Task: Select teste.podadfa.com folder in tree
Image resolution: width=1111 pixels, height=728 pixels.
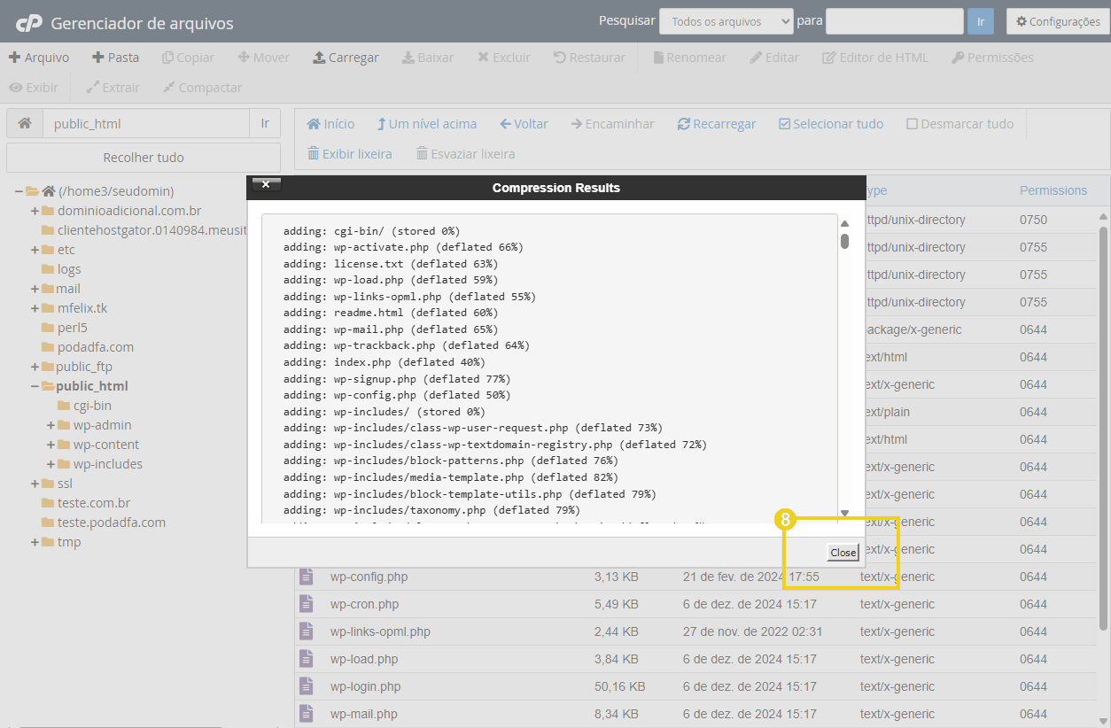Action: click(112, 523)
